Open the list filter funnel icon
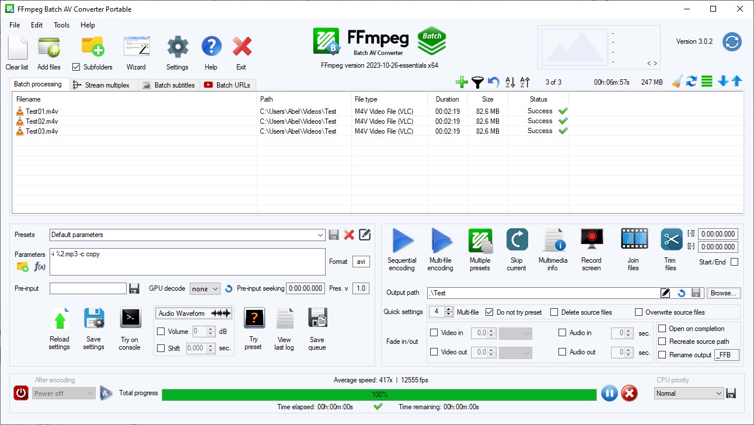This screenshot has width=754, height=425. tap(478, 82)
